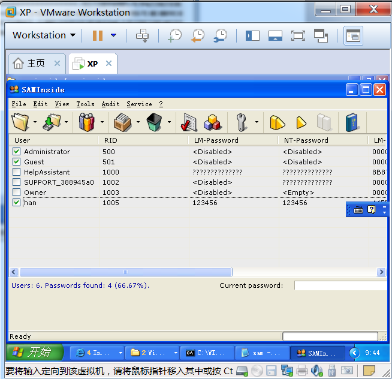Click the SAMIn... taskbar button
The height and width of the screenshot is (379, 392).
coord(318,353)
